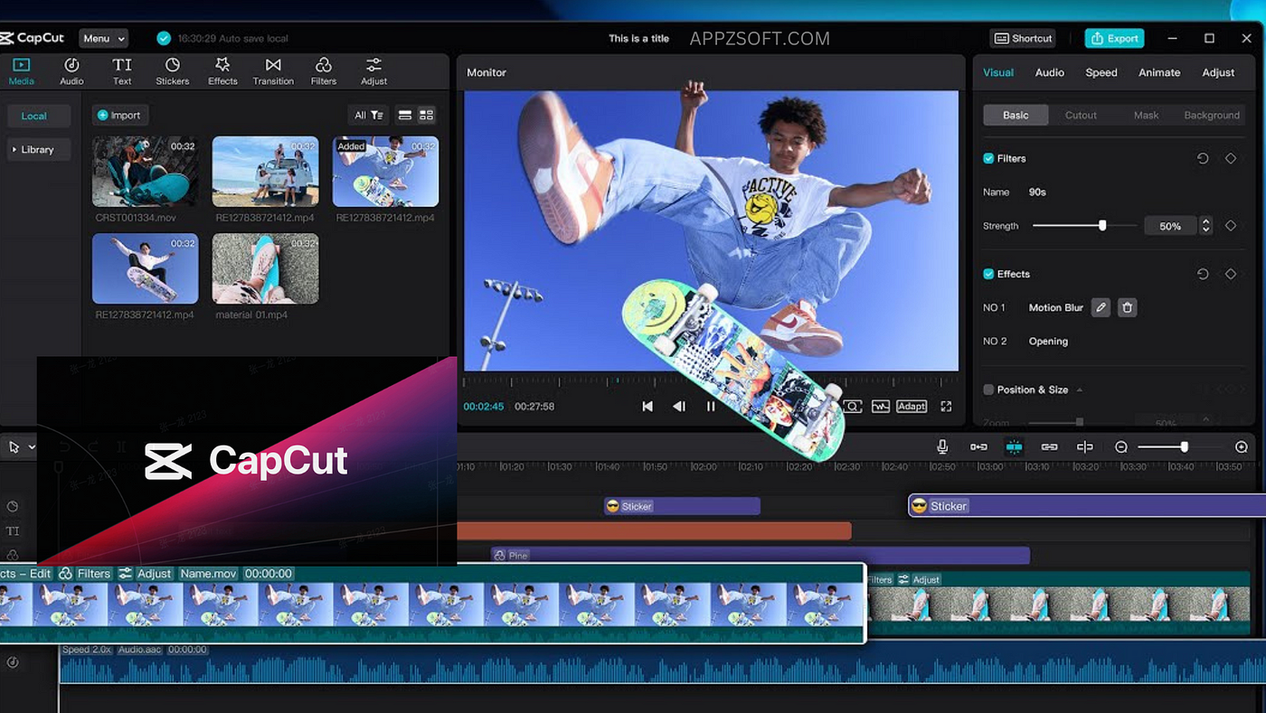This screenshot has width=1266, height=713.
Task: Import new media files
Action: (119, 115)
